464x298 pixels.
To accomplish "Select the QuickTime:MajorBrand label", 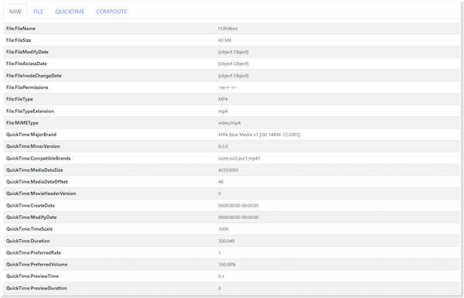I will (32, 135).
